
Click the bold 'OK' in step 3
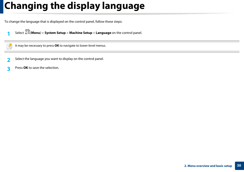pyautogui.click(x=26, y=68)
